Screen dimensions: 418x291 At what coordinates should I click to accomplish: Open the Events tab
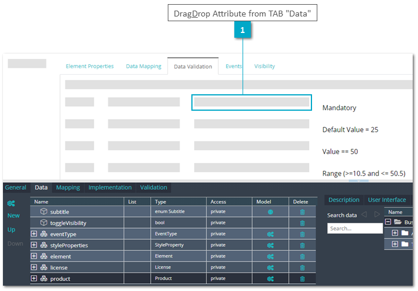point(234,66)
